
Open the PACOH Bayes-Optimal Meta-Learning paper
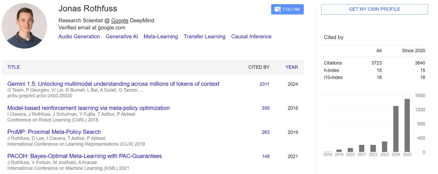[85, 156]
